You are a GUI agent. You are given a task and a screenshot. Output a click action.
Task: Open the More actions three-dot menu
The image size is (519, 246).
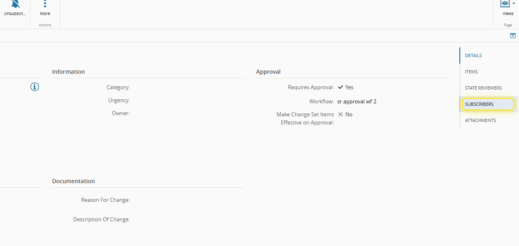tap(45, 4)
